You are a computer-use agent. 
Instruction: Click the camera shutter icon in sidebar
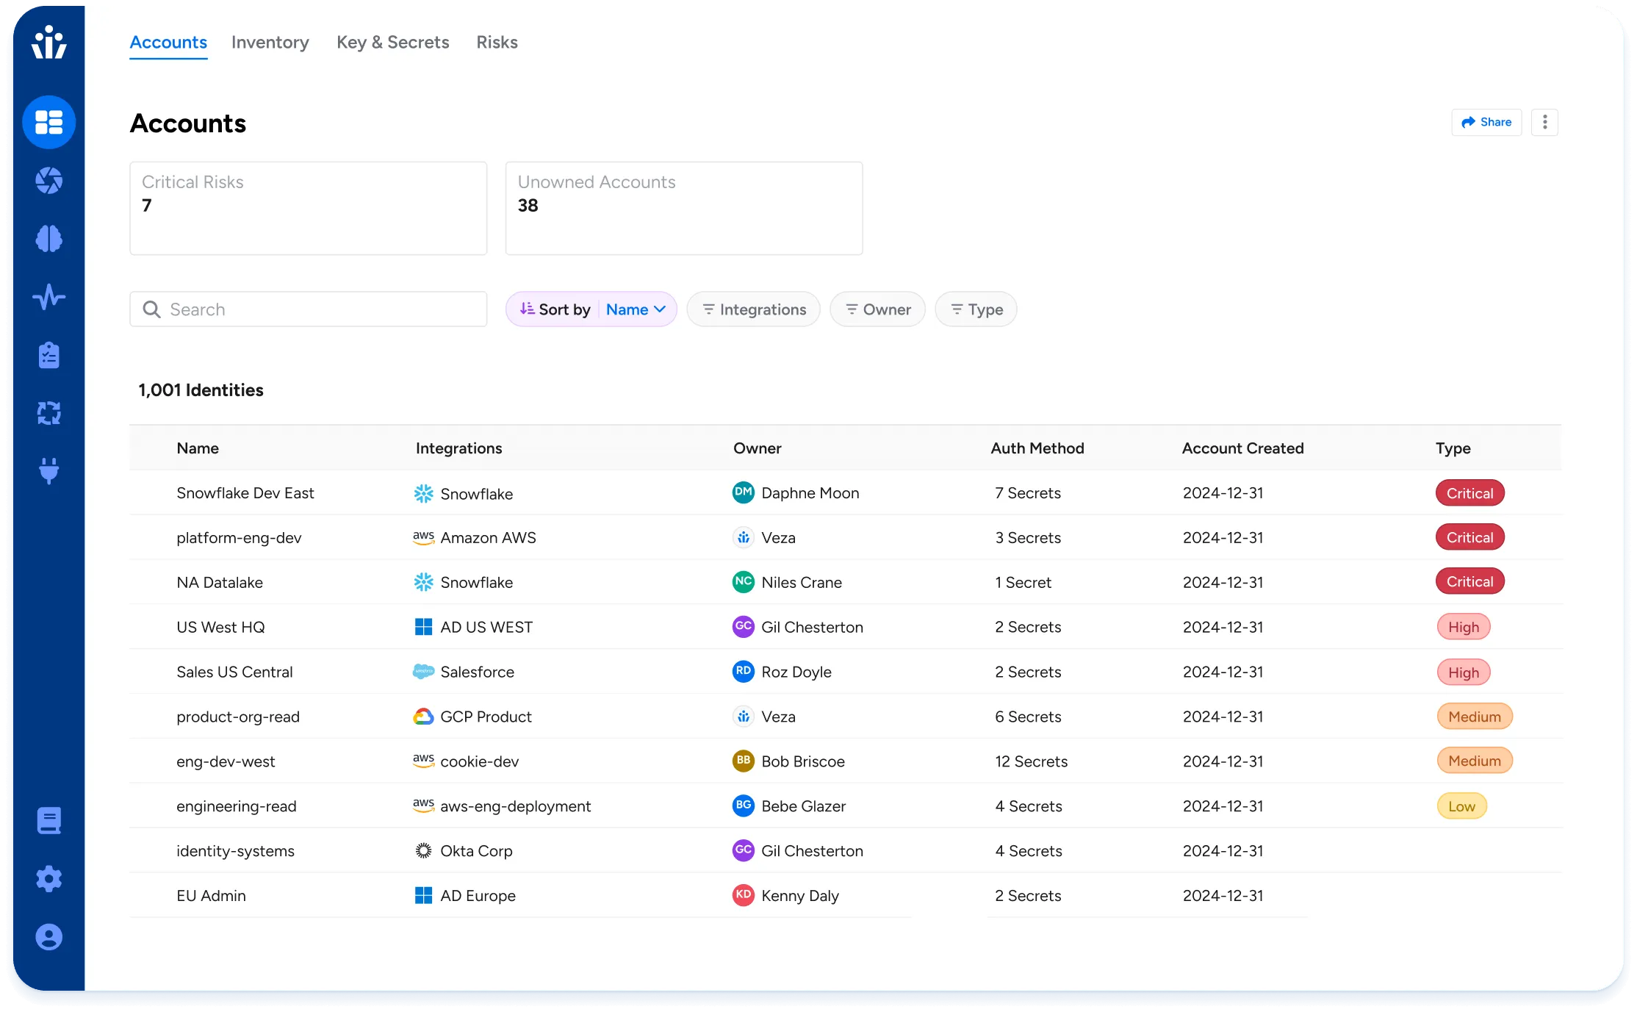(x=48, y=180)
